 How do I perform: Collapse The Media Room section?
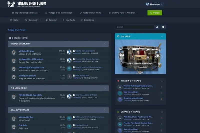tap(105, 88)
